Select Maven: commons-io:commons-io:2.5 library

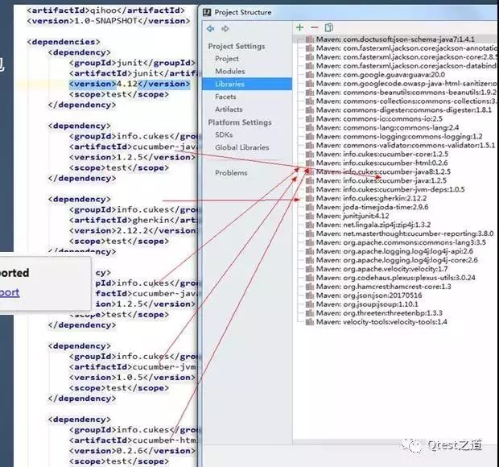tap(379, 118)
